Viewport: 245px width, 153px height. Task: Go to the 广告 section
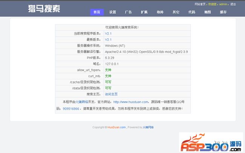click(129, 12)
